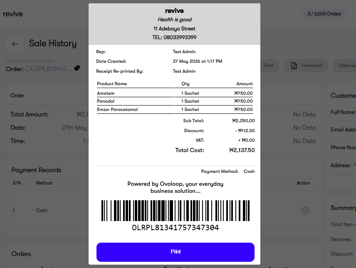Screen dimensions: 356x268
Task: Click the Amount column header
Action: click(245, 84)
